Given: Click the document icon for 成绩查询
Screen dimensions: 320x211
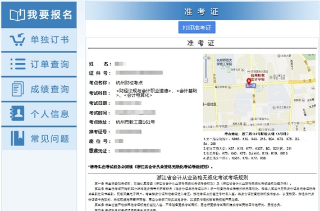Looking at the screenshot, I should click(x=17, y=89).
